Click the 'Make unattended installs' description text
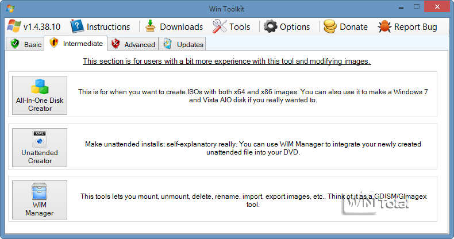The height and width of the screenshot is (239, 454). tap(253, 148)
